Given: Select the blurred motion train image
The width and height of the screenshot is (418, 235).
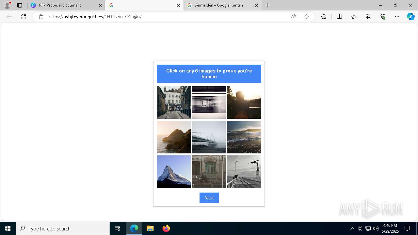Looking at the screenshot, I should point(209,102).
